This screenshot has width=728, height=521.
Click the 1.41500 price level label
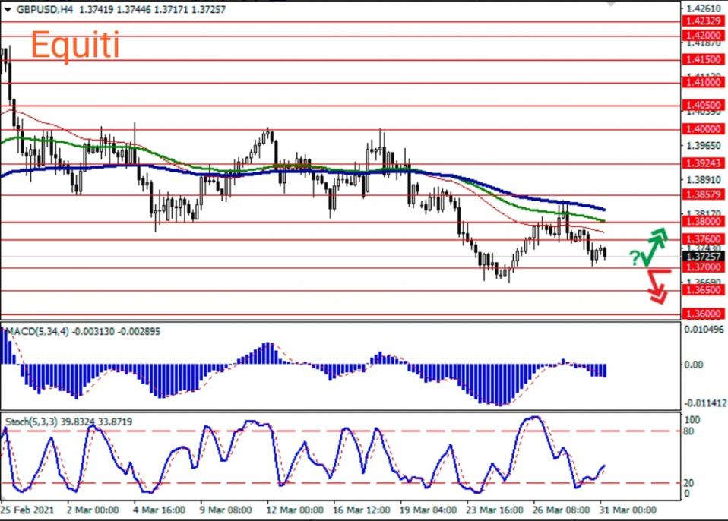tap(704, 59)
